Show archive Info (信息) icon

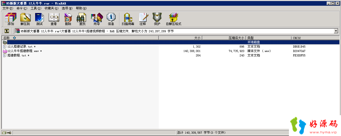point(111,19)
